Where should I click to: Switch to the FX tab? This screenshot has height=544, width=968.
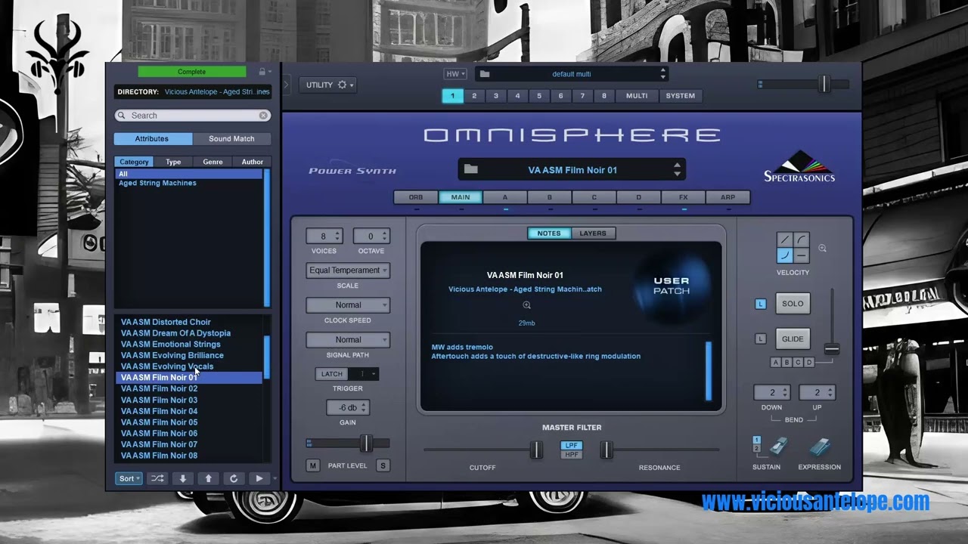click(x=683, y=197)
